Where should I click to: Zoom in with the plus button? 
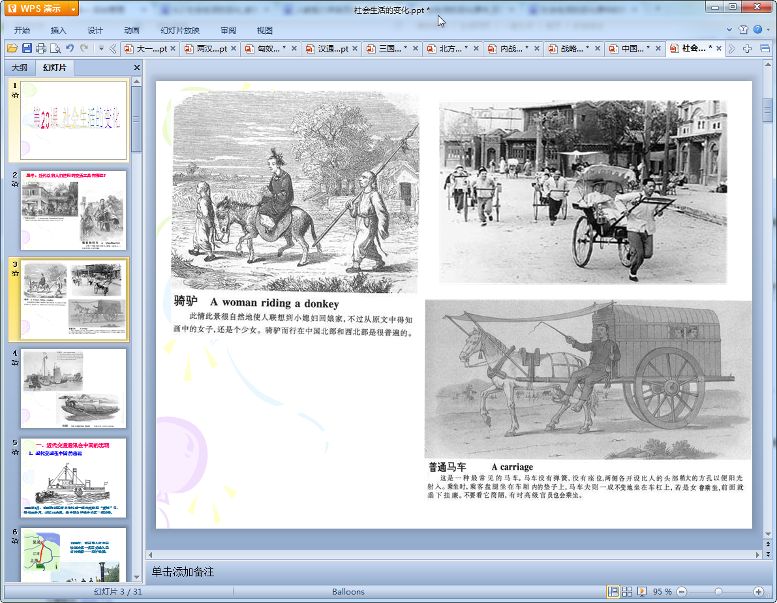point(758,592)
